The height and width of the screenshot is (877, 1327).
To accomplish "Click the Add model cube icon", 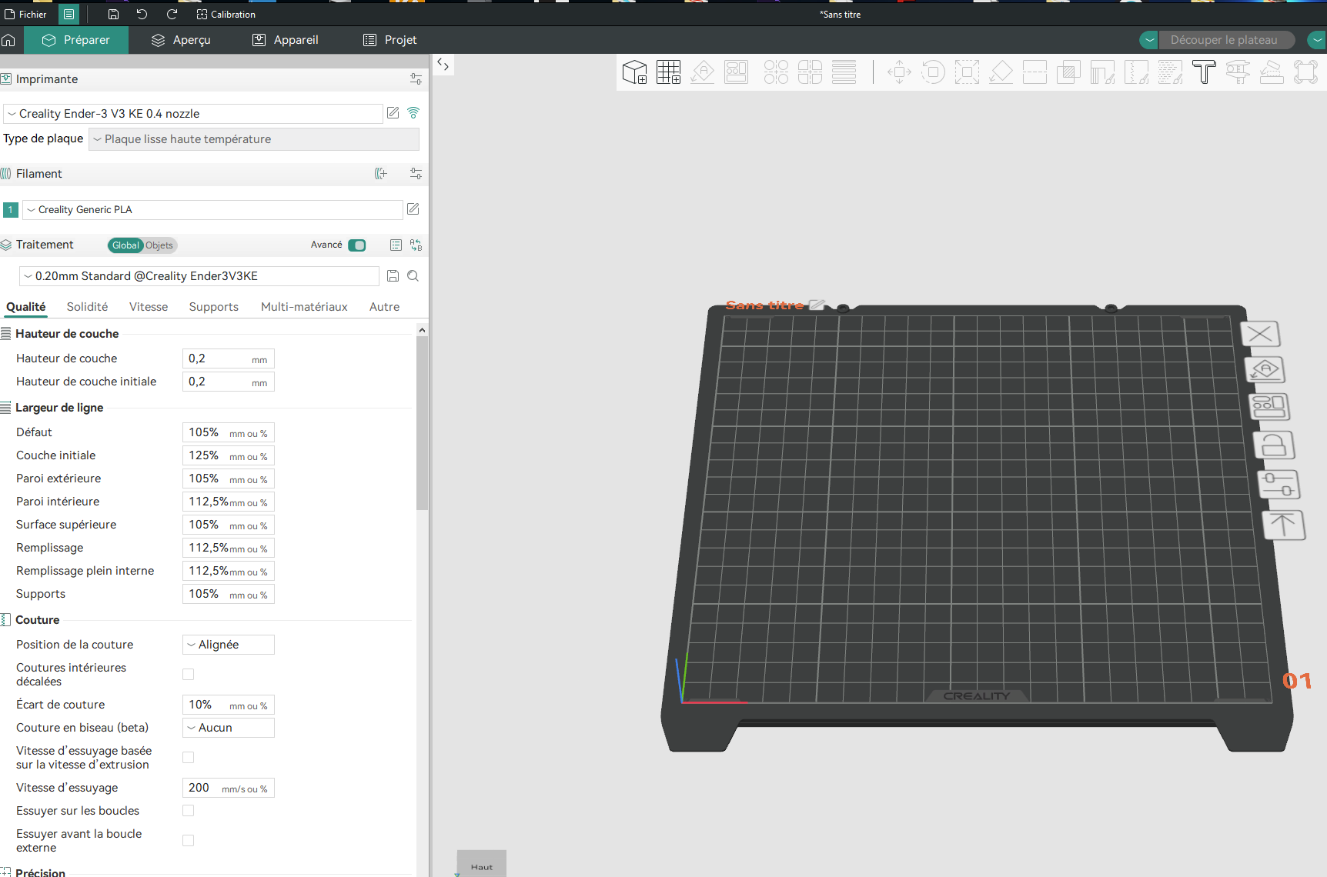I will [x=634, y=72].
